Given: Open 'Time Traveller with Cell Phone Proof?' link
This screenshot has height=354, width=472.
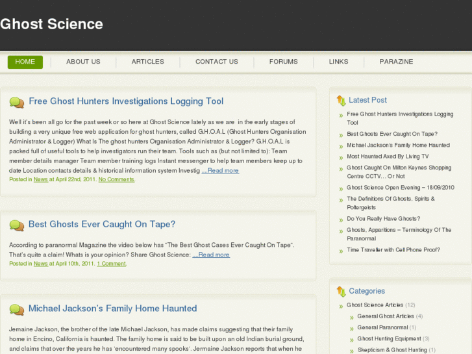Looking at the screenshot, I should click(393, 249).
